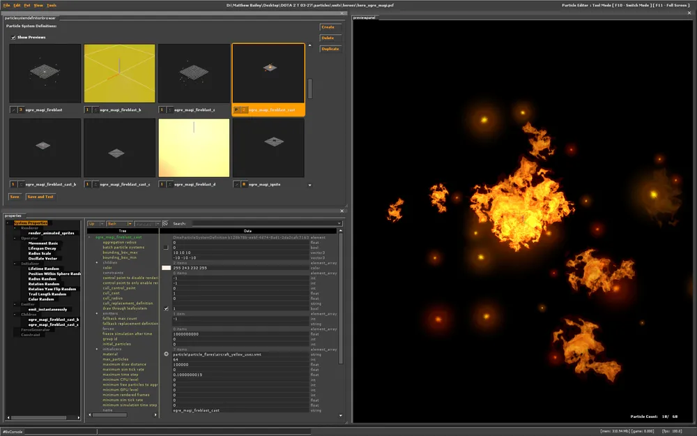Screen dimensions: 697x436
Task: Click the Duplicate button
Action: pyautogui.click(x=330, y=49)
